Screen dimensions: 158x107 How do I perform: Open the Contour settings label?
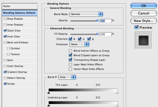(x=15, y=48)
